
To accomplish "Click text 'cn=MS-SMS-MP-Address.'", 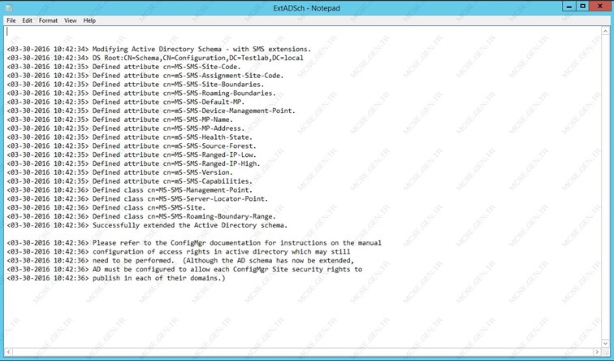I will [204, 128].
